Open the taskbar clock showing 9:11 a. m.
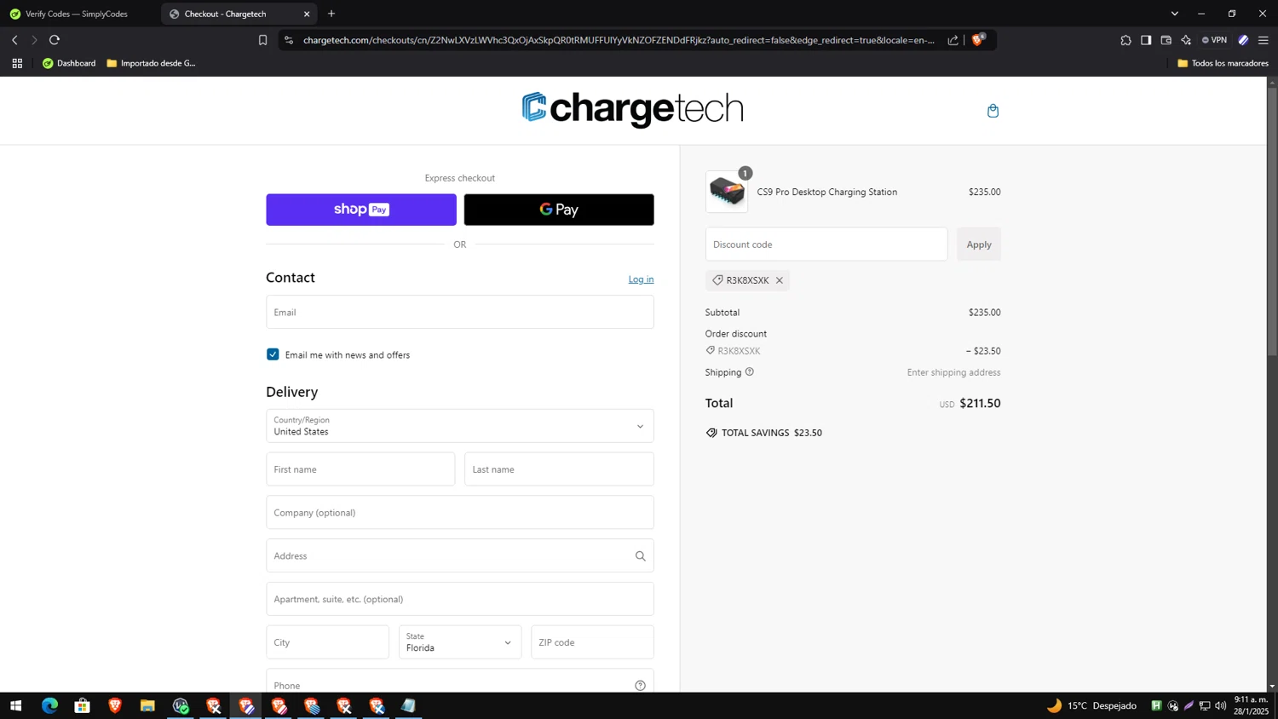The image size is (1278, 719). pos(1251,705)
